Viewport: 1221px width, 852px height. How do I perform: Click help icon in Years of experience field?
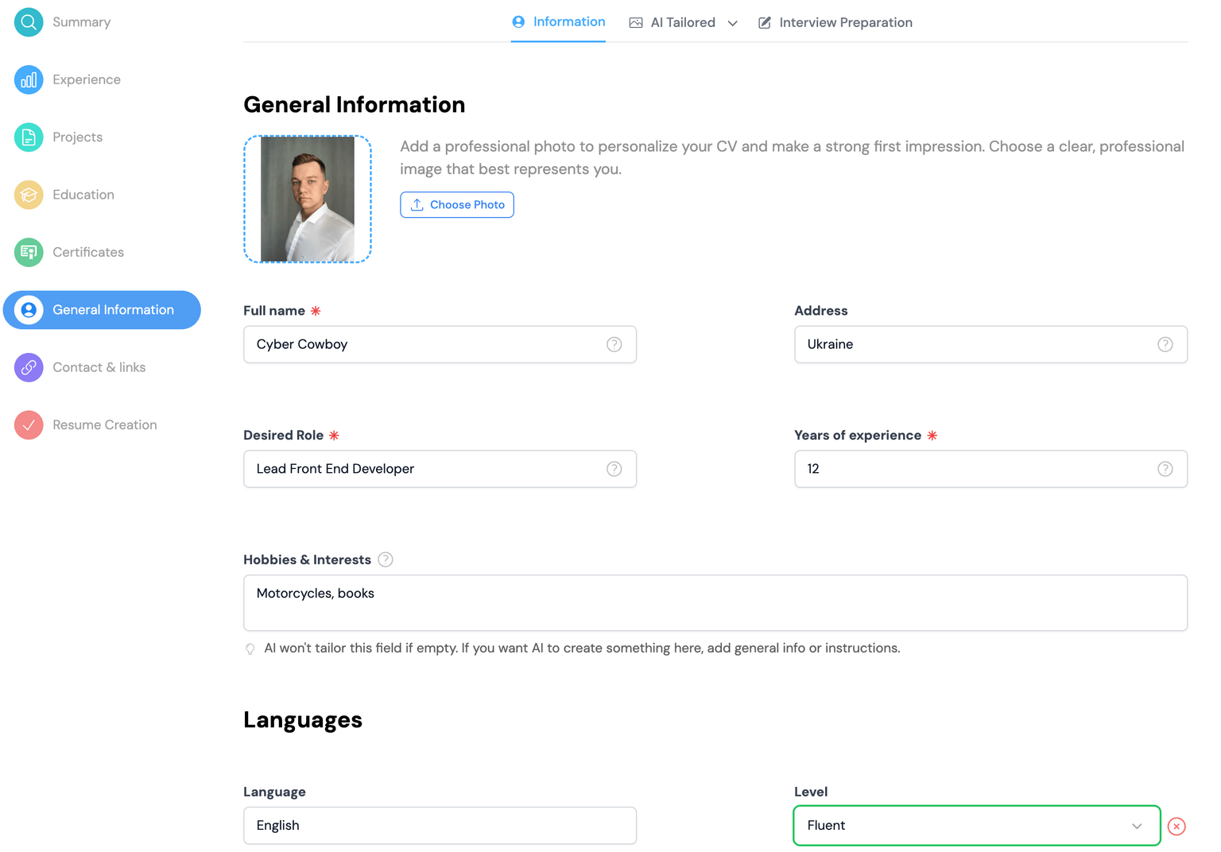(x=1165, y=469)
